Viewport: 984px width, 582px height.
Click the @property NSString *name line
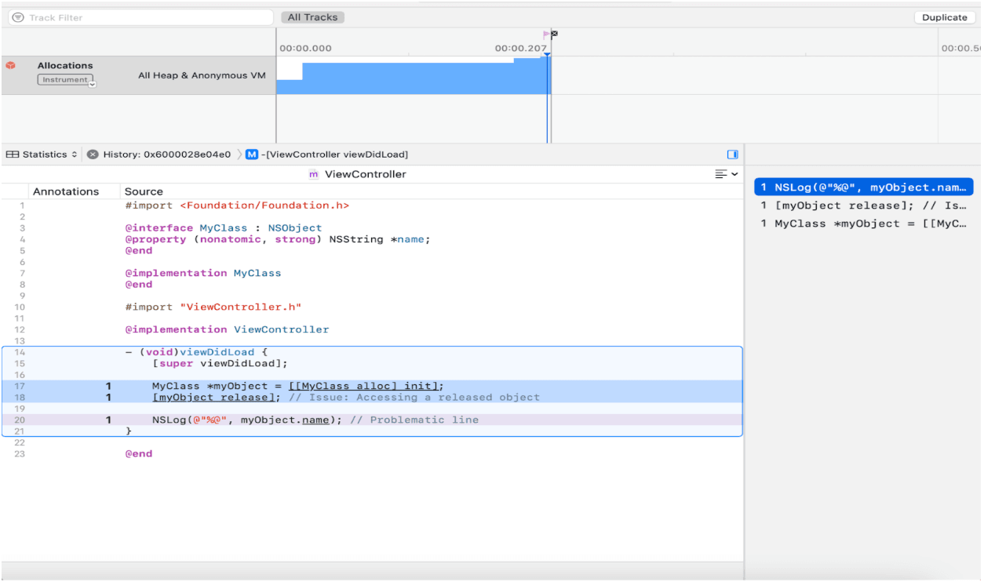(278, 239)
